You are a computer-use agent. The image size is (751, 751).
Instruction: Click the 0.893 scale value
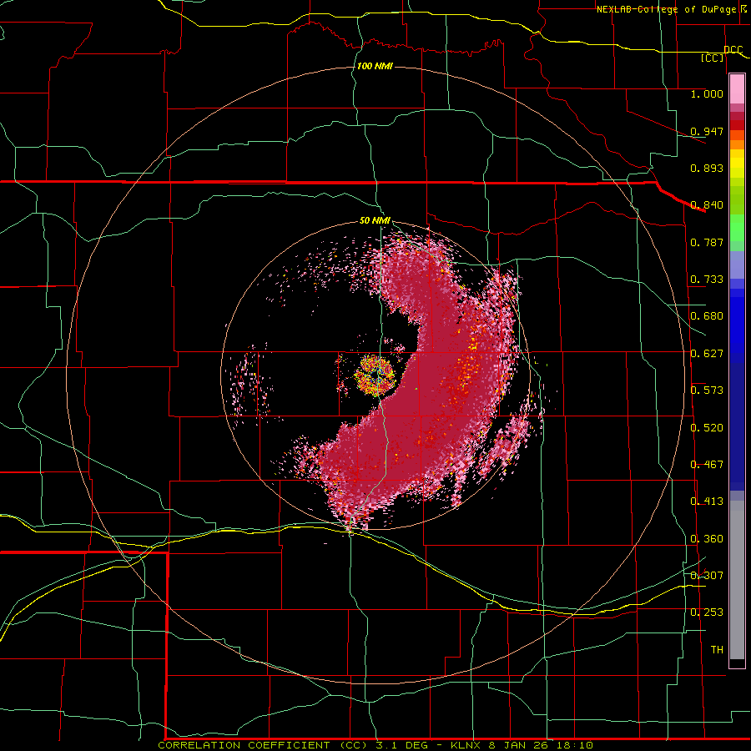click(x=707, y=168)
